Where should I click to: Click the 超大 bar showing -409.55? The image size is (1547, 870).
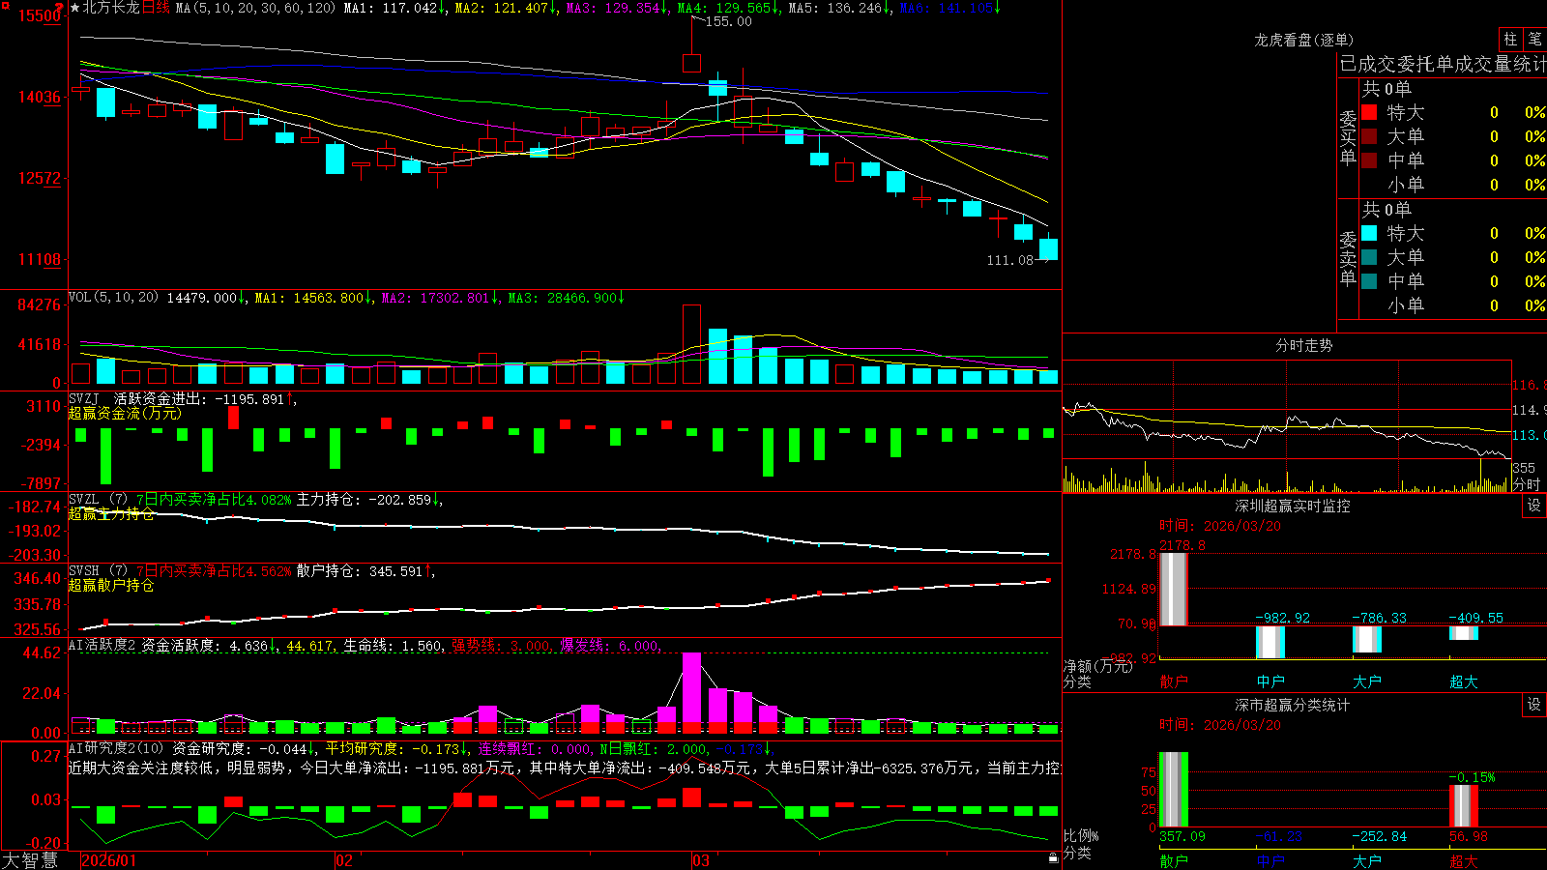(1464, 633)
